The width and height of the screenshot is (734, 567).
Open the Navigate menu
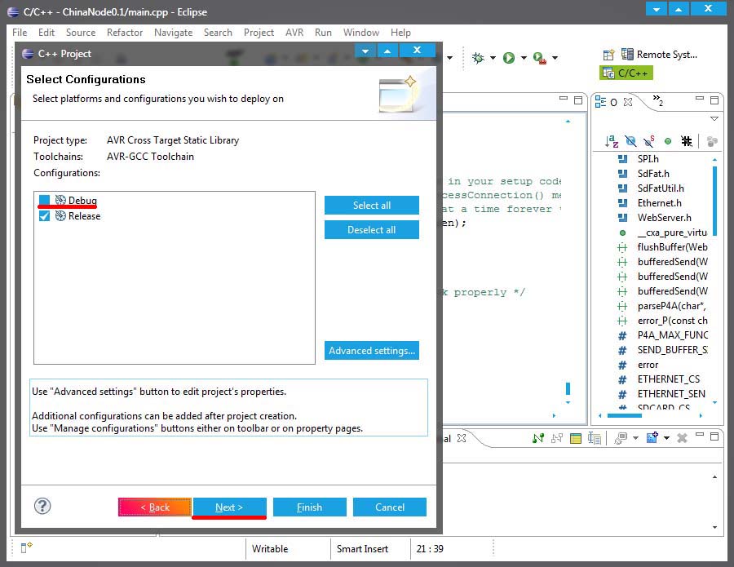(x=173, y=33)
